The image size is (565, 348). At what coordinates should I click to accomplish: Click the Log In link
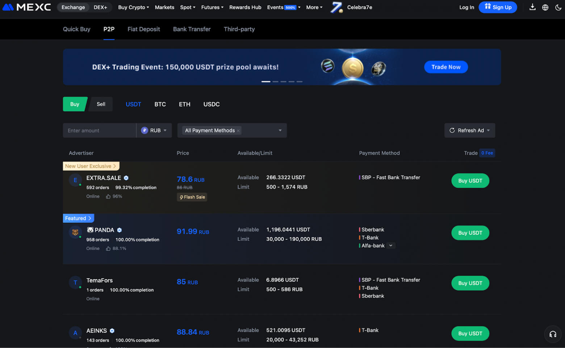(466, 7)
